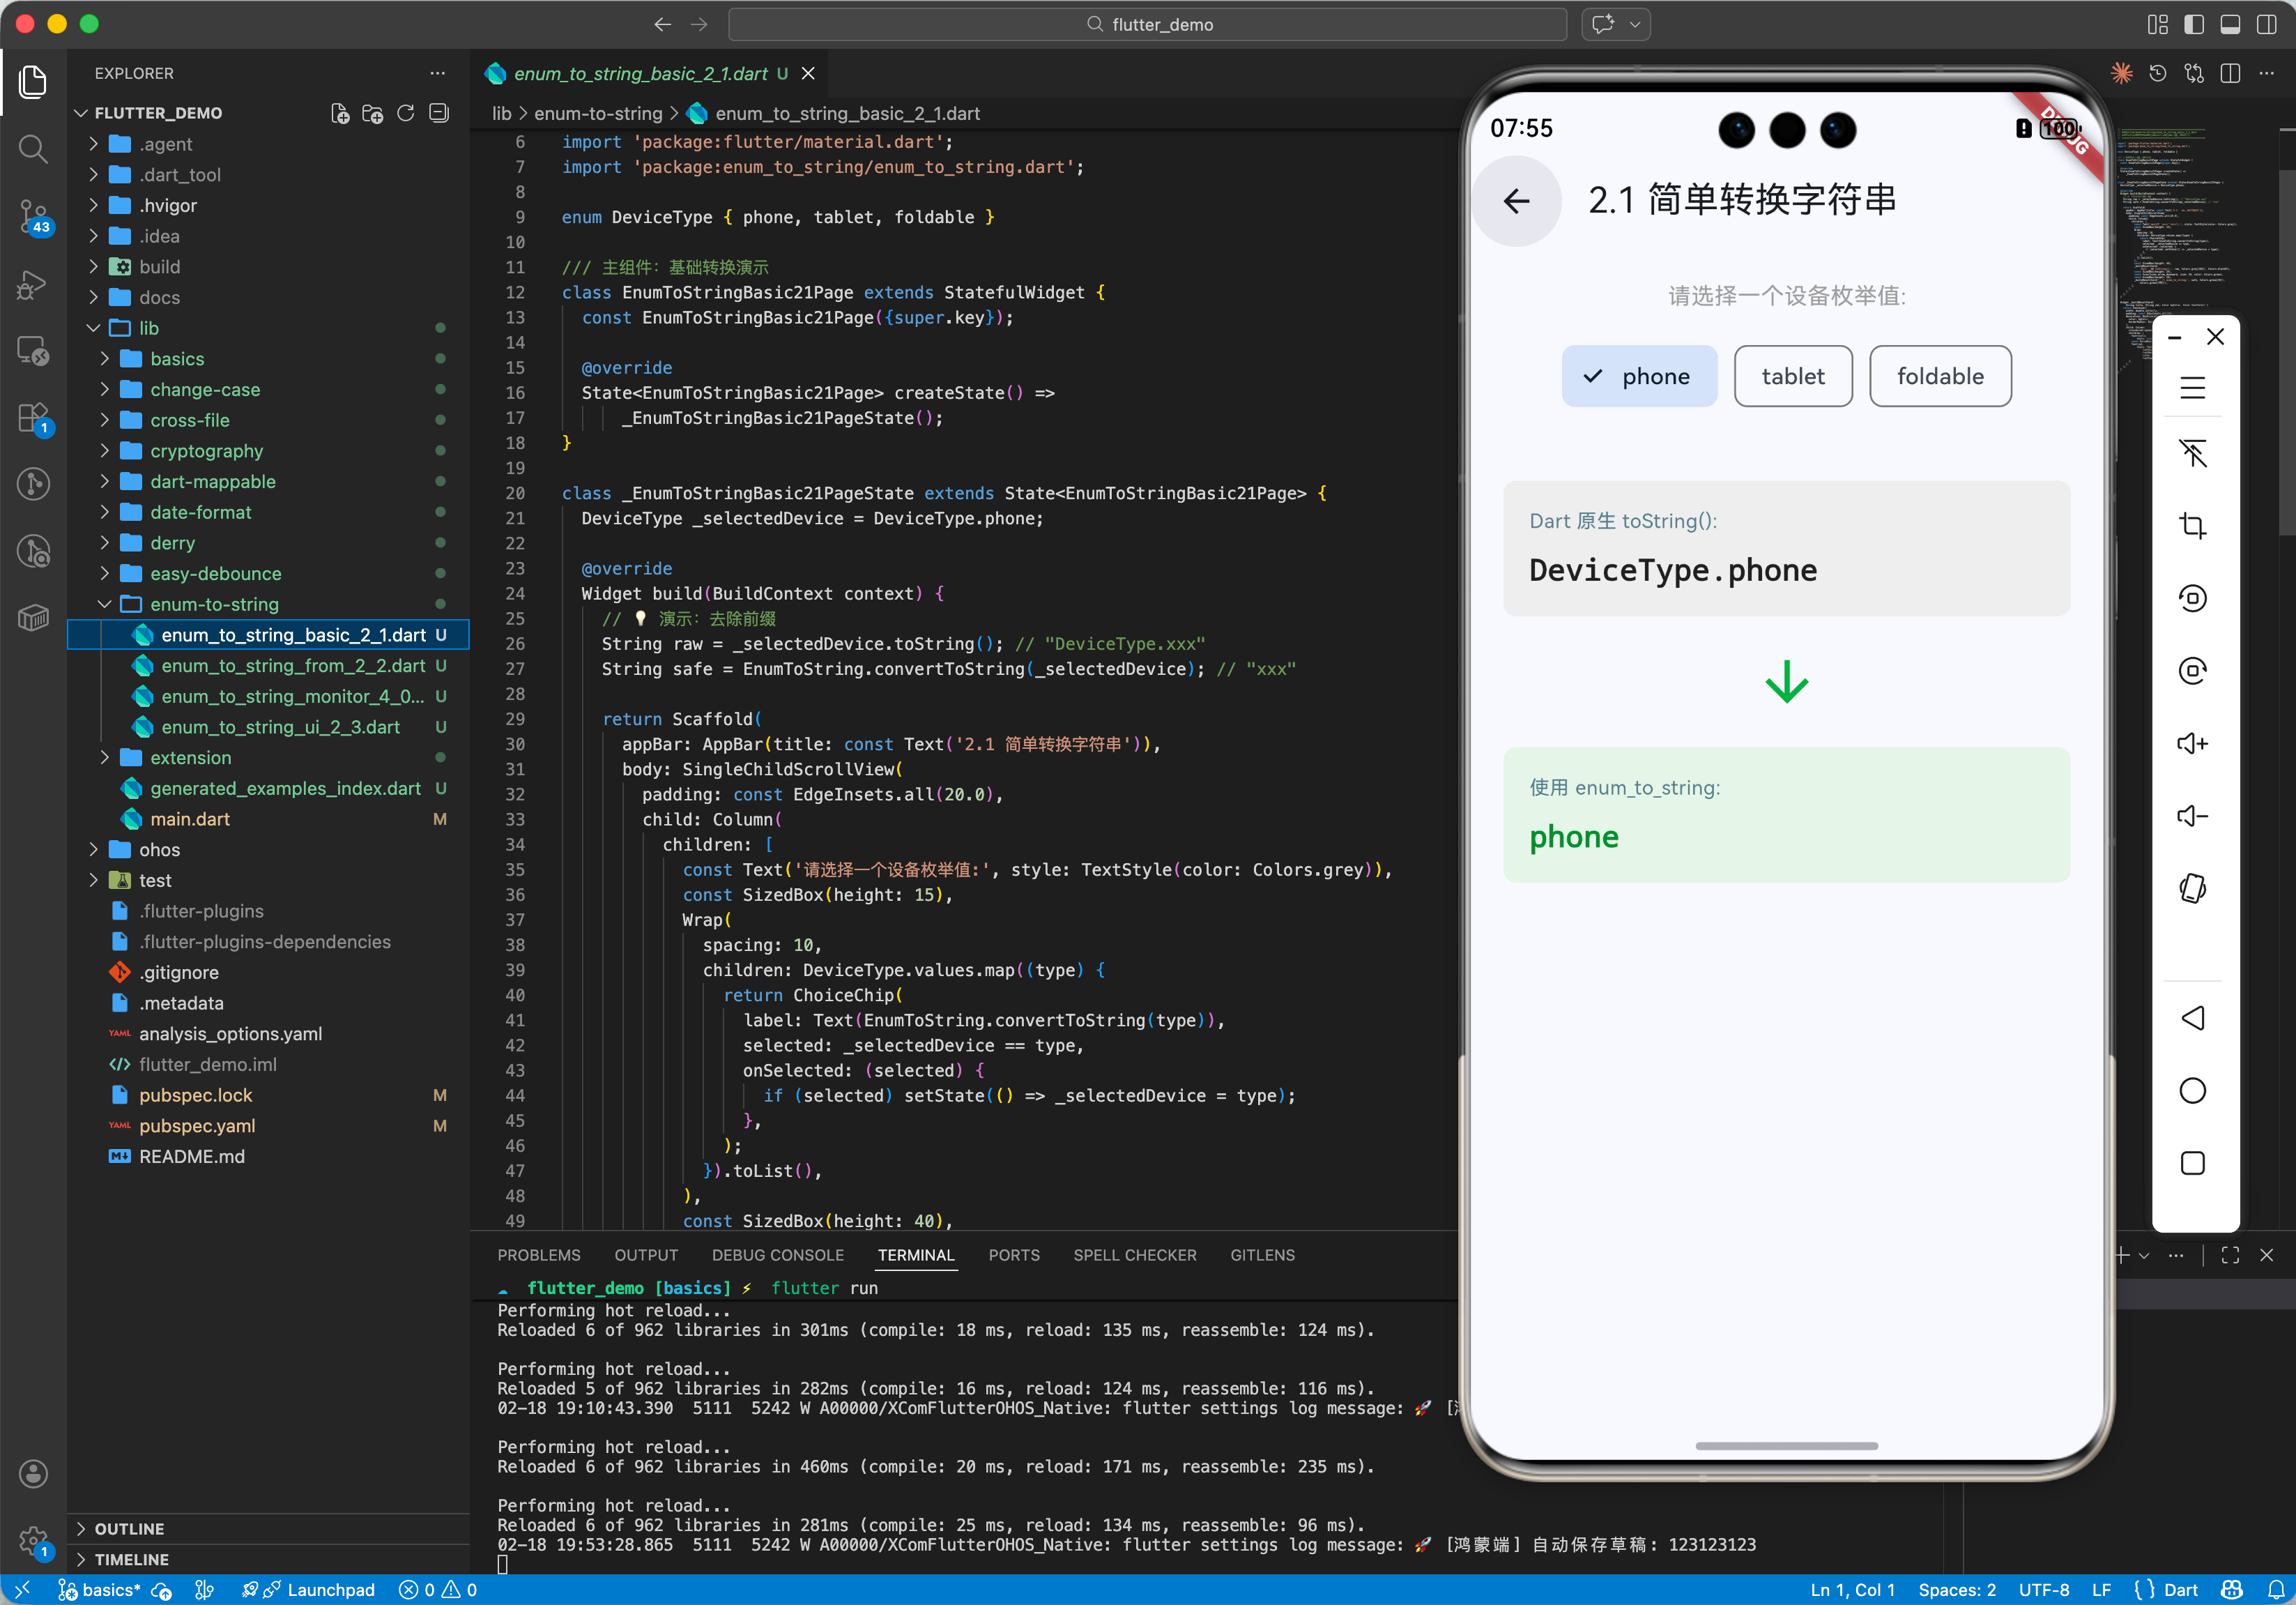Collapse the FLUTTER_DEMO root folder
This screenshot has height=1605, width=2296.
click(x=158, y=113)
